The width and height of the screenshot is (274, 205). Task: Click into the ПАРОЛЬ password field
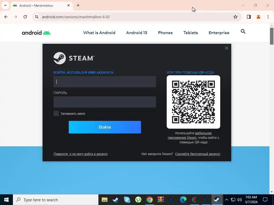point(105,102)
